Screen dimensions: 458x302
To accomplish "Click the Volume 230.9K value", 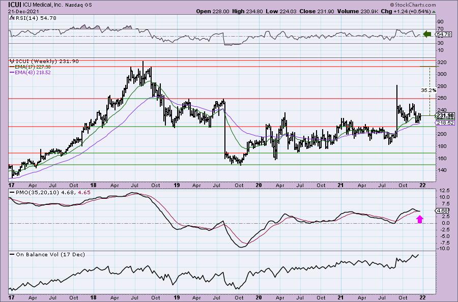I will click(358, 12).
